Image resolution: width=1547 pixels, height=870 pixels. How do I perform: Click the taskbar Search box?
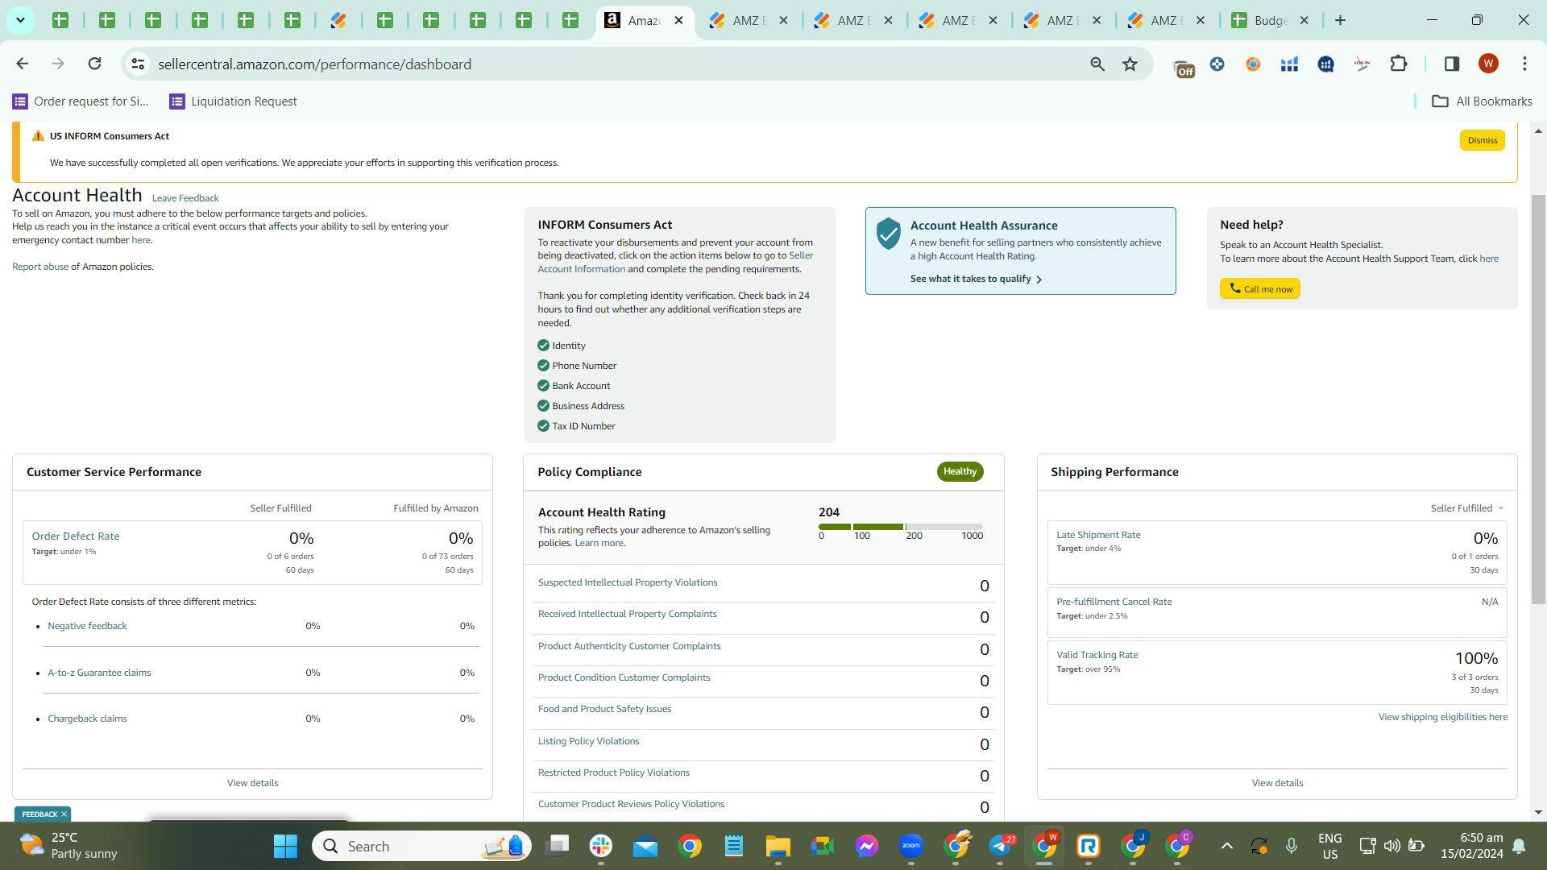pos(421,846)
